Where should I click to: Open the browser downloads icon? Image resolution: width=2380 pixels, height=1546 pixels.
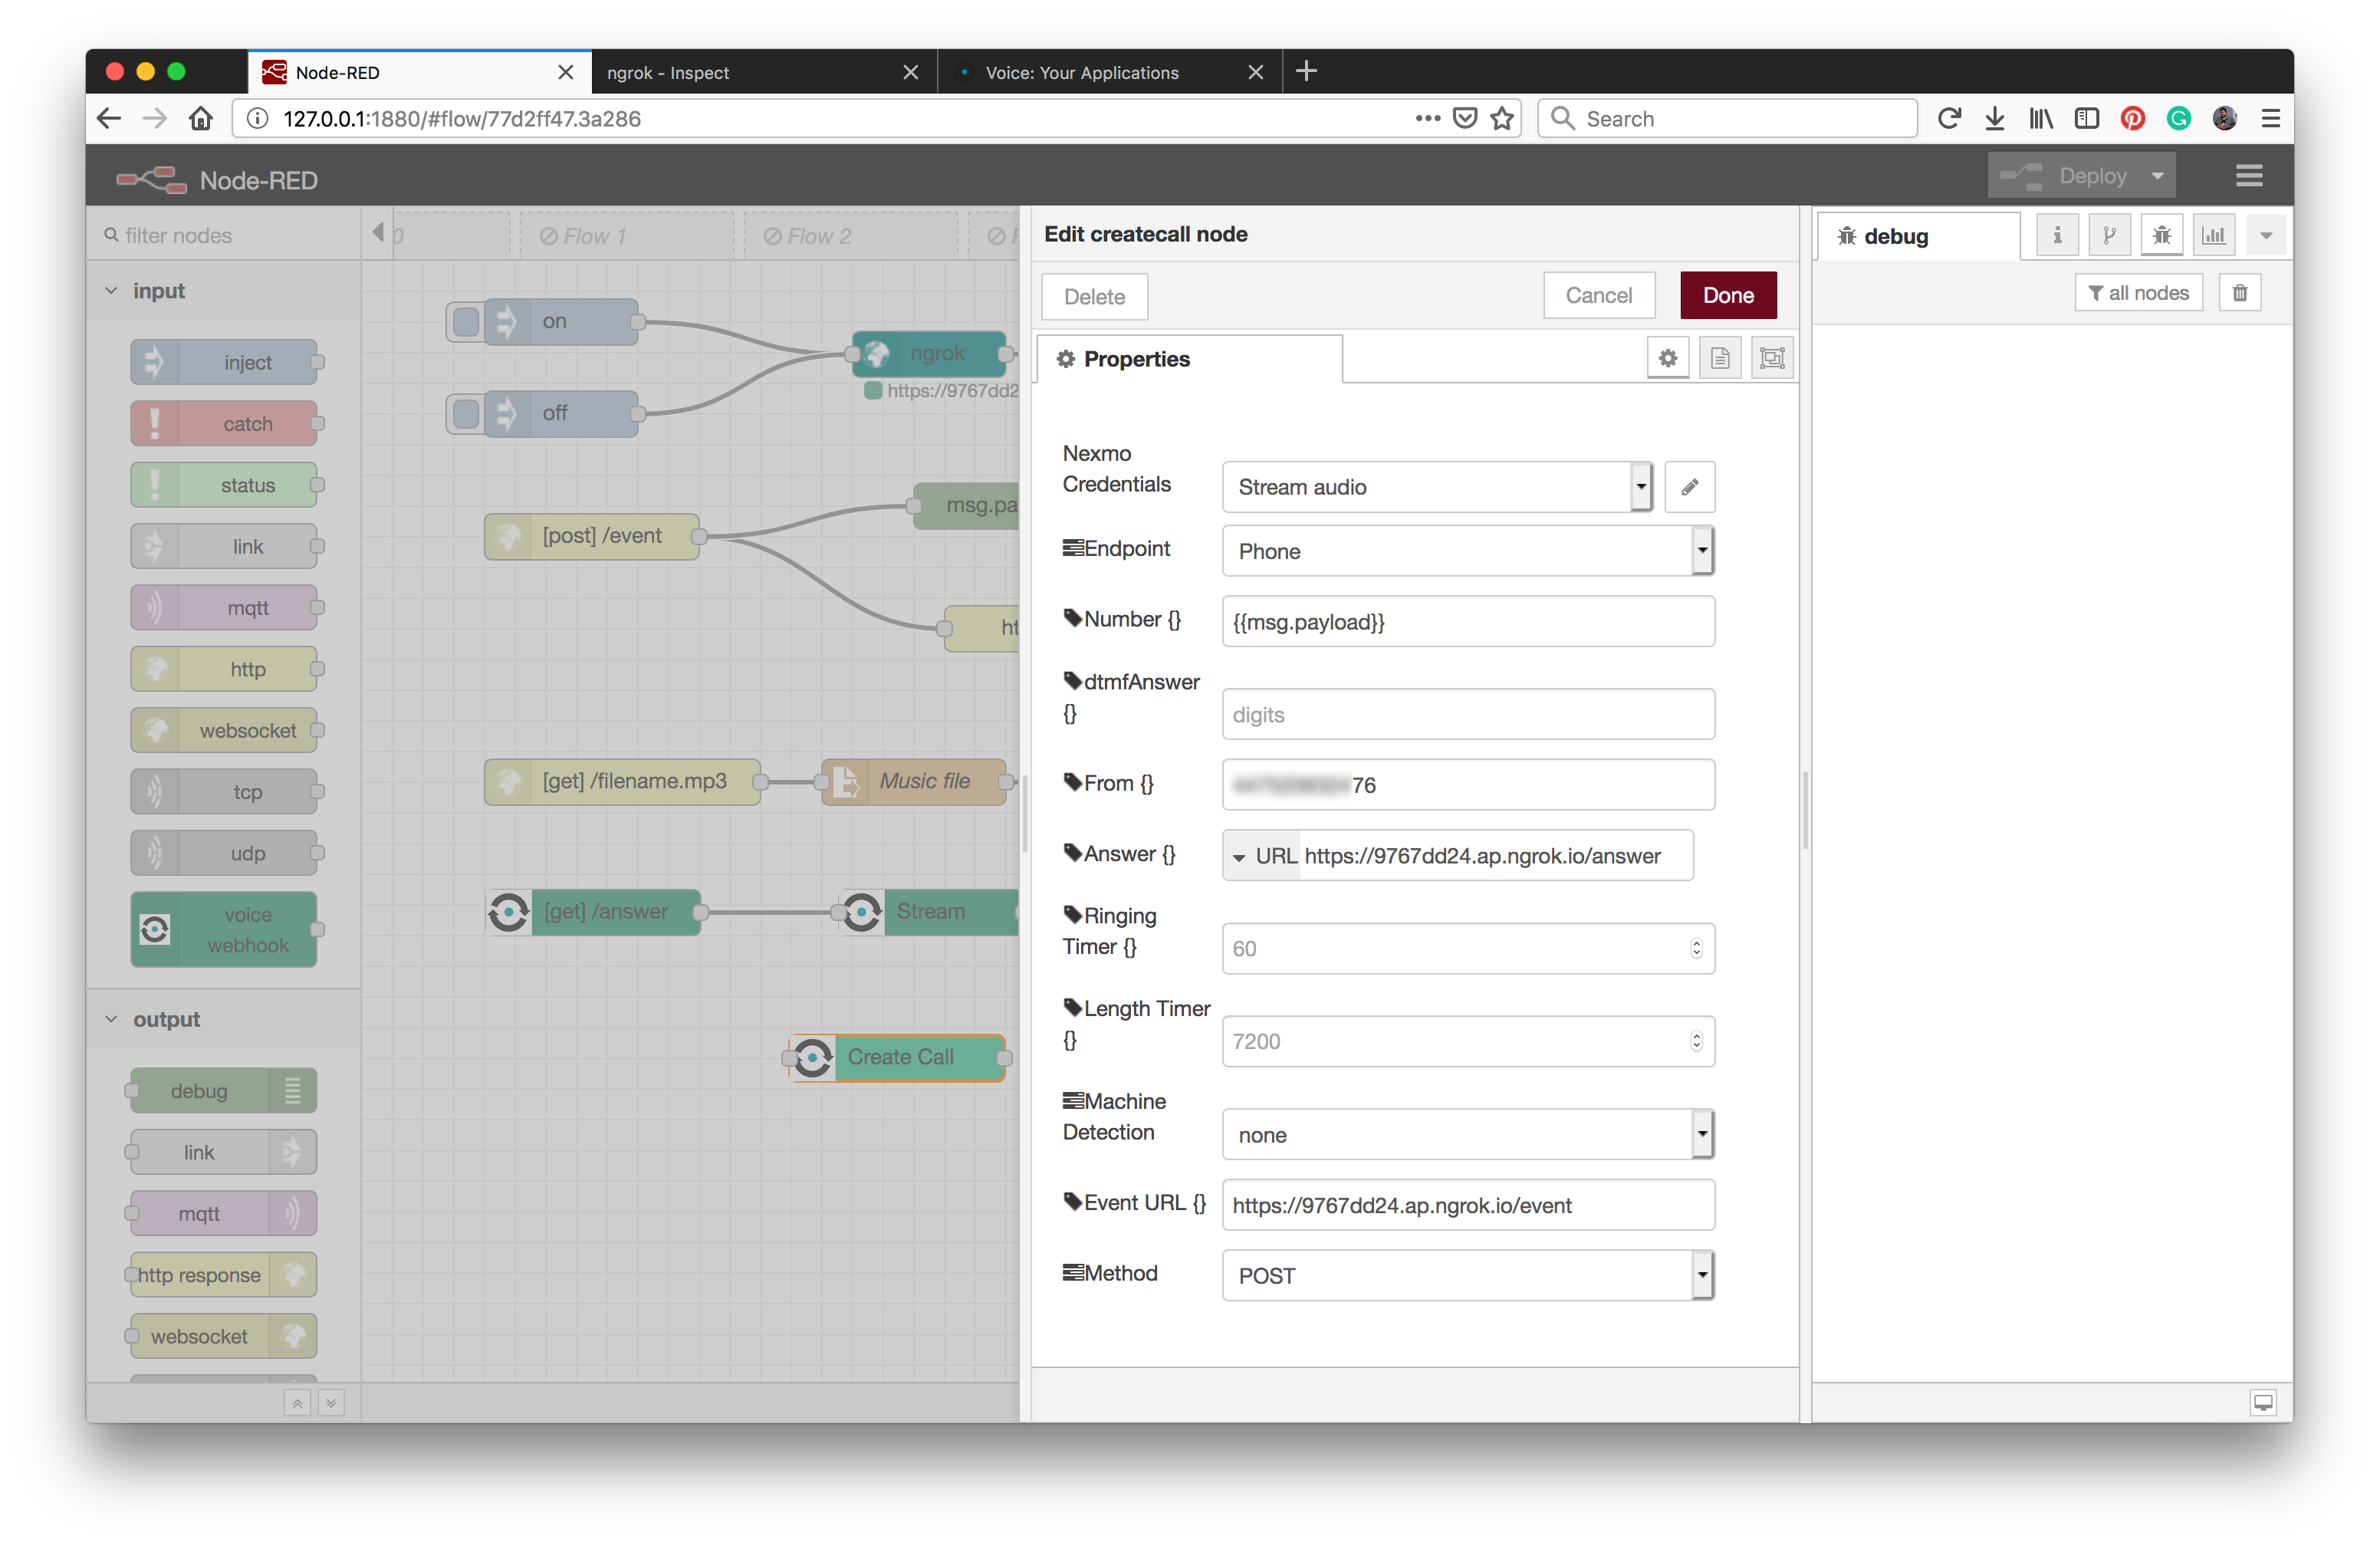pos(1994,119)
